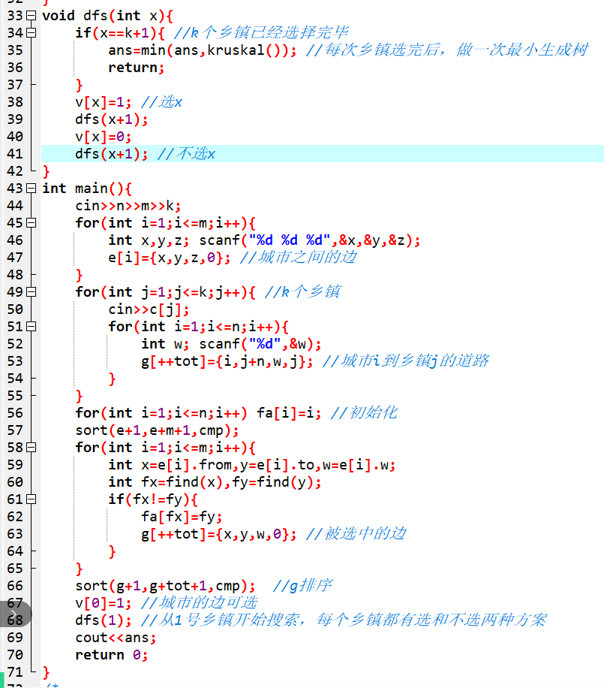Collapse the inner for loop on line 51
604x688 pixels.
point(30,327)
